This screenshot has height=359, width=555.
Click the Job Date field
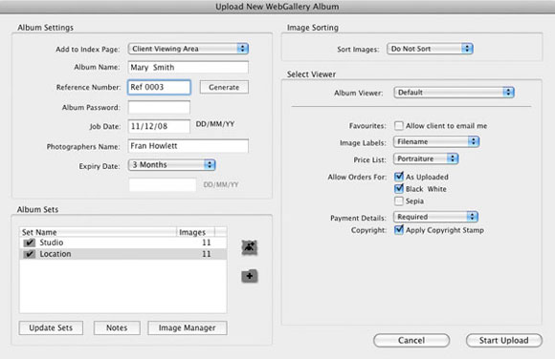pyautogui.click(x=159, y=126)
